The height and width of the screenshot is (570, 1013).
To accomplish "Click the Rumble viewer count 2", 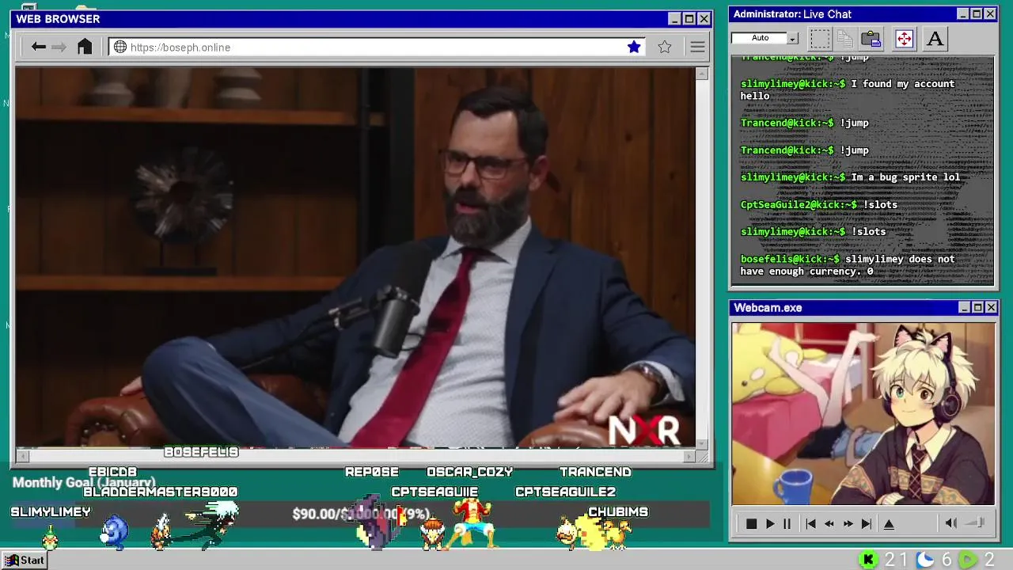I will (x=989, y=560).
